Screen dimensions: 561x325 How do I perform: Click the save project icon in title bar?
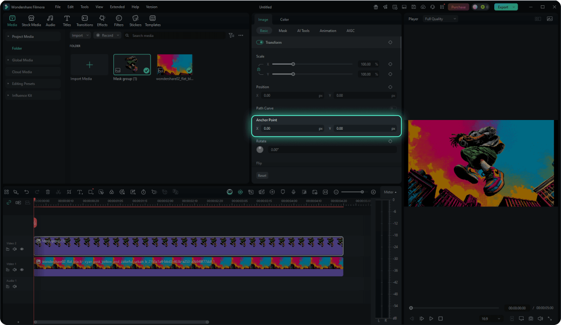[413, 7]
